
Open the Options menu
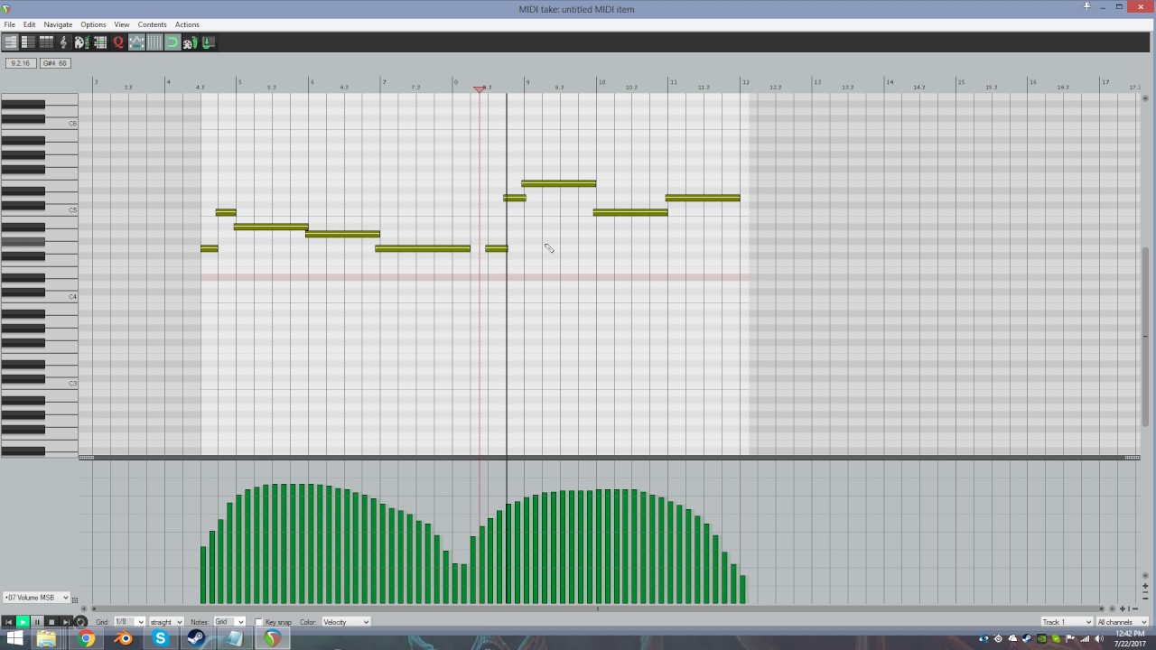coord(93,24)
